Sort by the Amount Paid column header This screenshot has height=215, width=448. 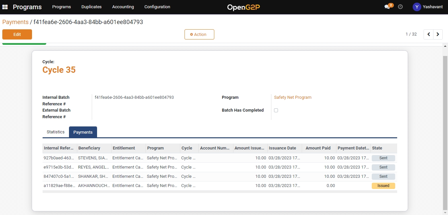click(318, 148)
